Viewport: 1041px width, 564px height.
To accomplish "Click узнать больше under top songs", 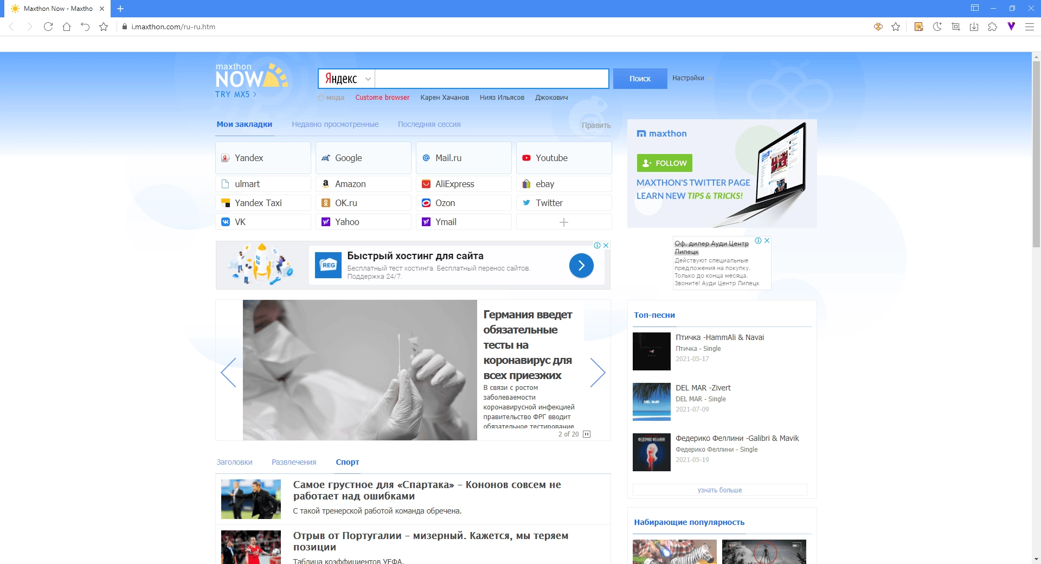I will 719,490.
